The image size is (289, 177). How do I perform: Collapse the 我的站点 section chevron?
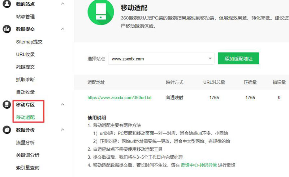62,4
